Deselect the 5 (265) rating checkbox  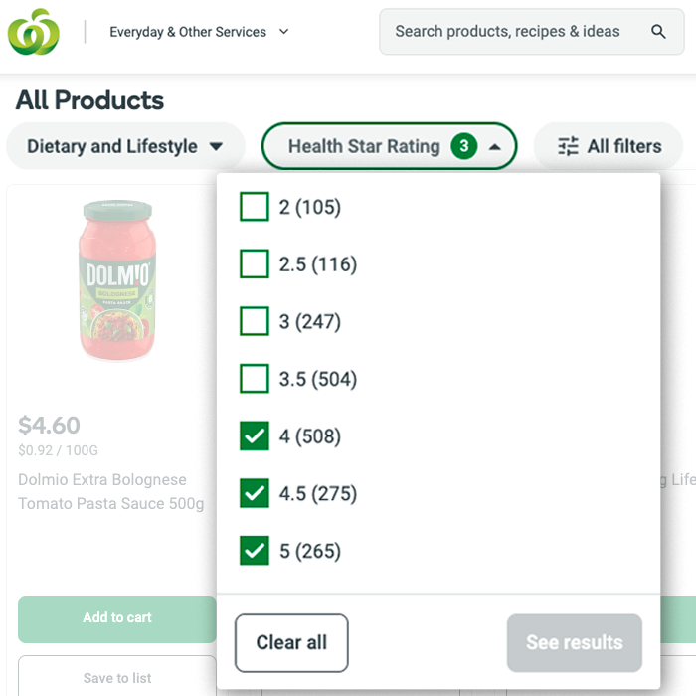click(x=254, y=551)
